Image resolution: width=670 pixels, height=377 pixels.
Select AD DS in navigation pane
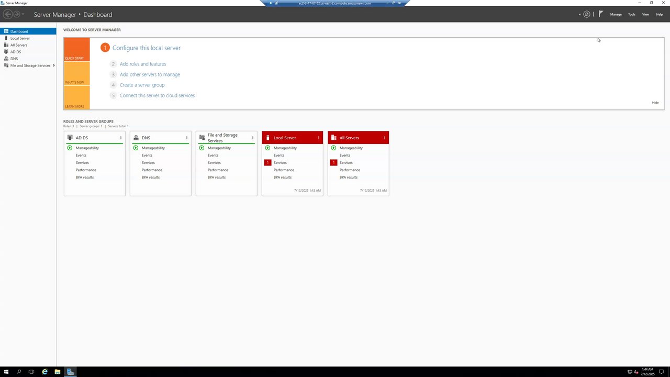click(x=28, y=52)
